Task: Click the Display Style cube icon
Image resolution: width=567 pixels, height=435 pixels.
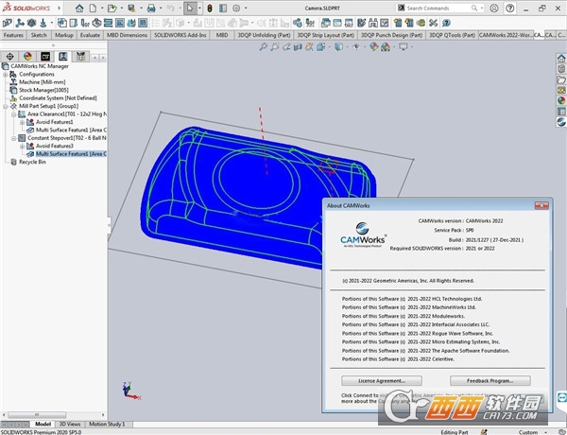Action: pos(338,46)
